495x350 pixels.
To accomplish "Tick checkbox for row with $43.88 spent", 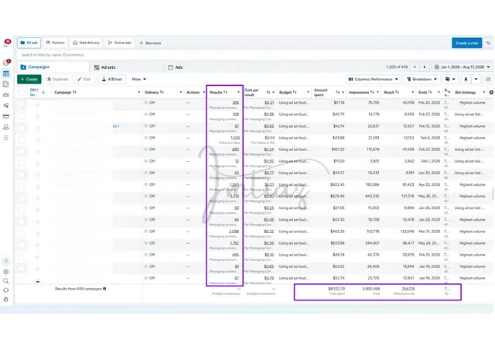I will click(22, 139).
